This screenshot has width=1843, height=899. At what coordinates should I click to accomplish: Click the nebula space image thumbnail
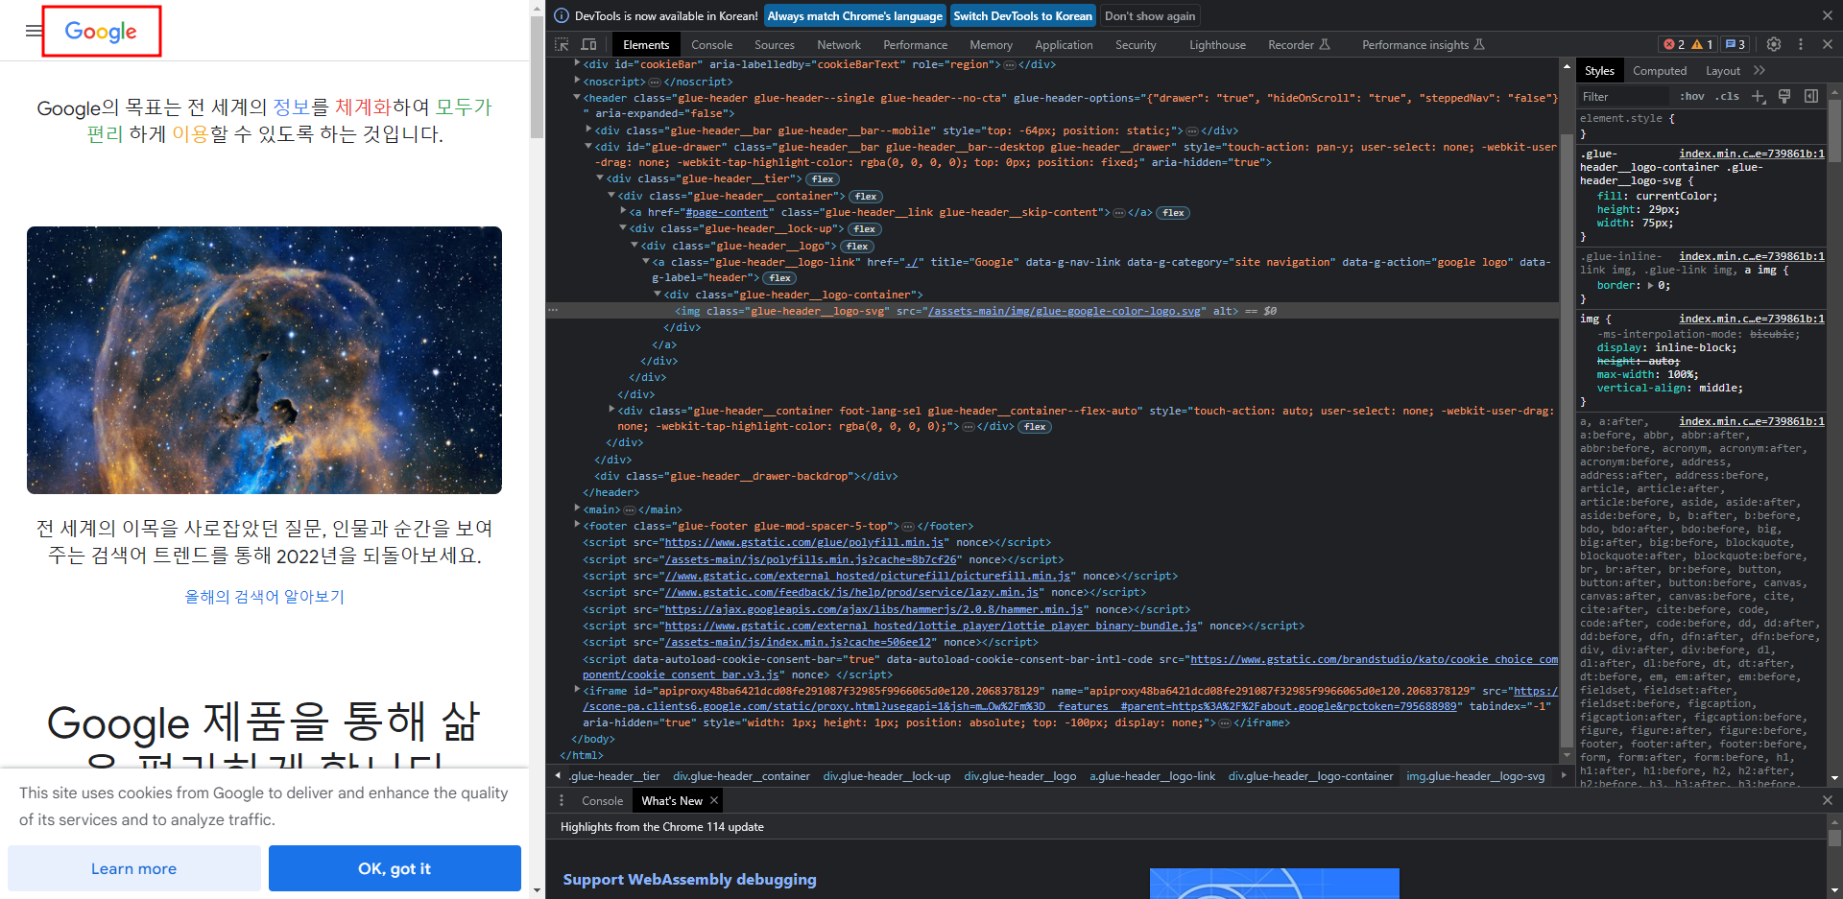coord(264,360)
